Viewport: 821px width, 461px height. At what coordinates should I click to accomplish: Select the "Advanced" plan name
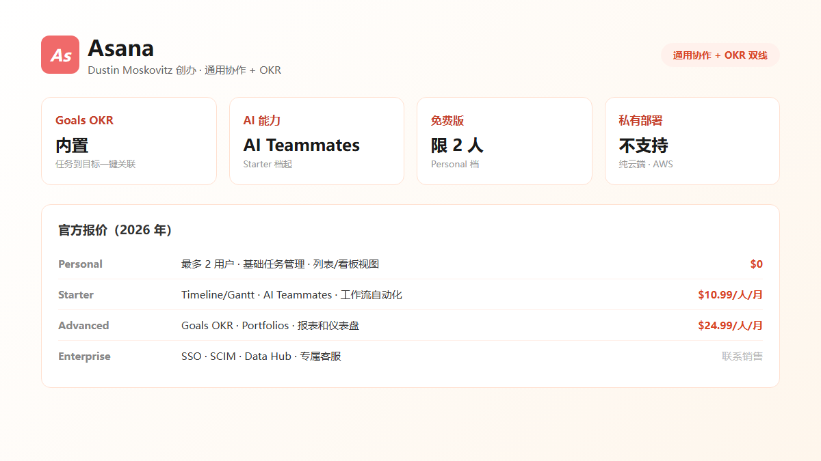[x=83, y=325]
